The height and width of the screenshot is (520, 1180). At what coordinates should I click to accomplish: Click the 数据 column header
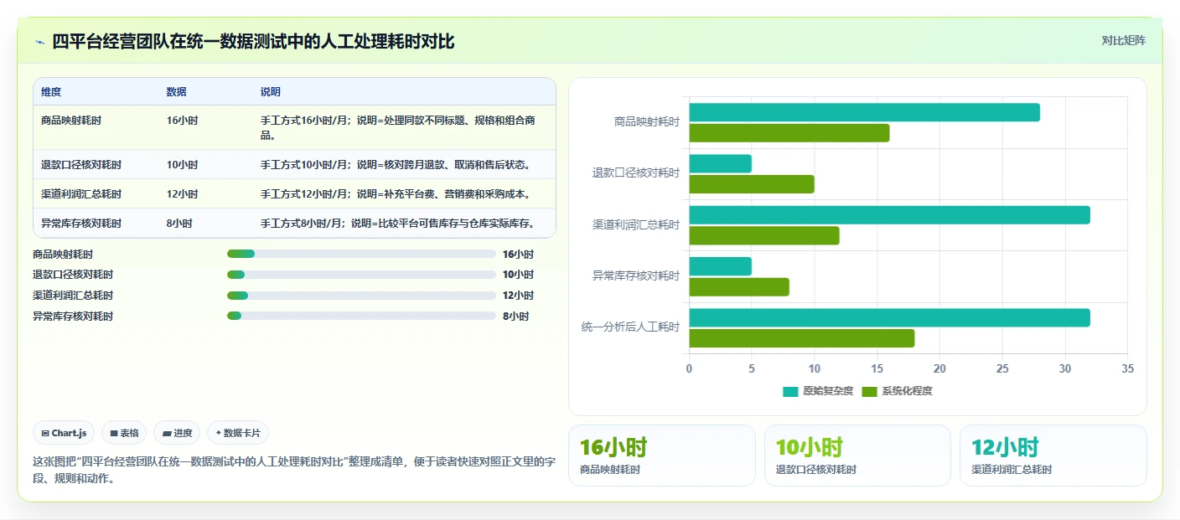click(177, 91)
